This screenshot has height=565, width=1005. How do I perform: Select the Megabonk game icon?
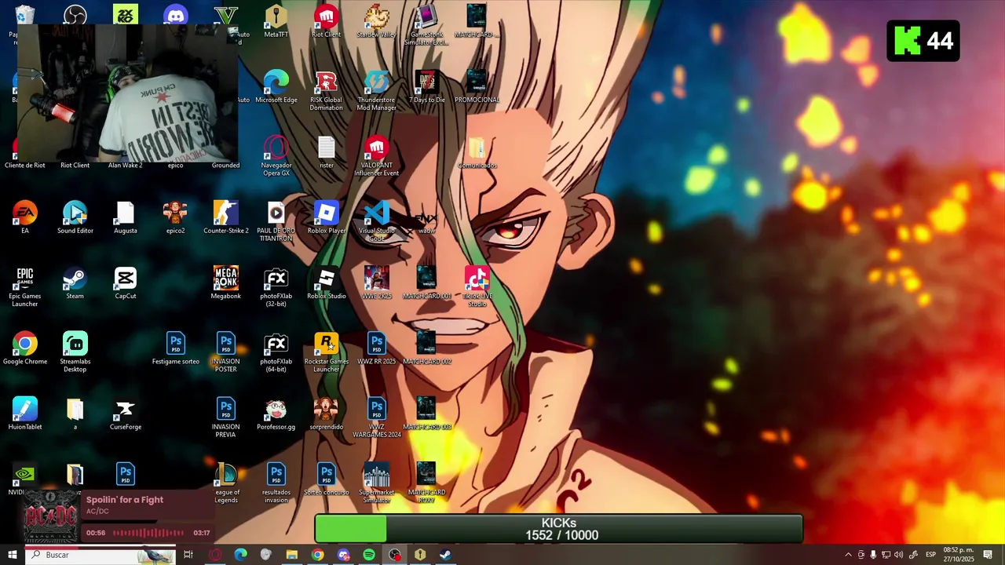[x=225, y=282]
